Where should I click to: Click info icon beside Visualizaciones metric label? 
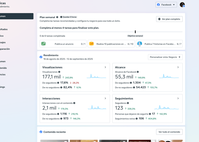coord(59,72)
